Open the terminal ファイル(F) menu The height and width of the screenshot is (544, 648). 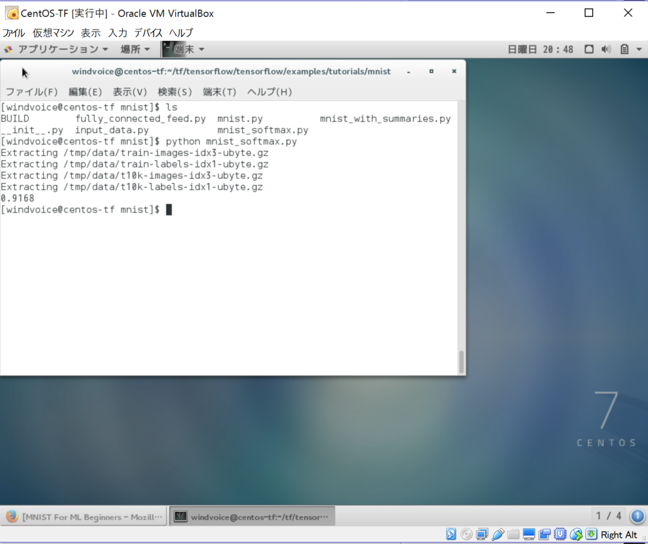tap(32, 92)
